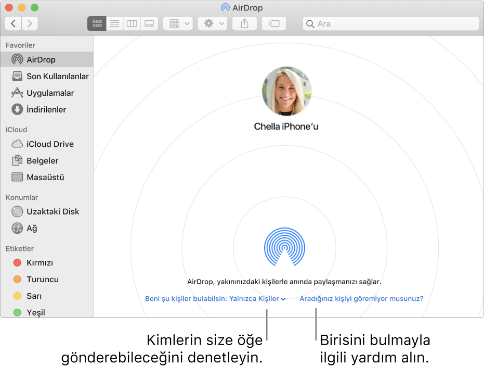Switch to icon view
Viewport: 484px width, 367px height.
(x=97, y=24)
